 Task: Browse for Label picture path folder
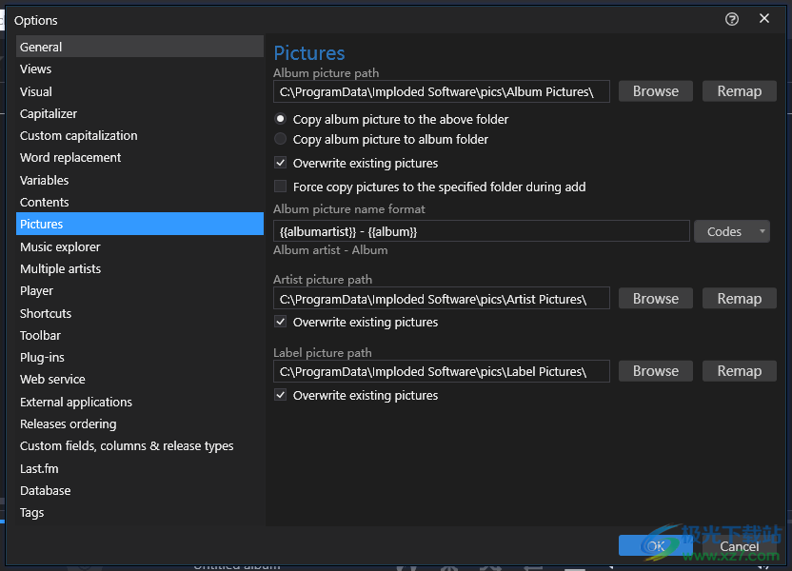click(x=655, y=371)
